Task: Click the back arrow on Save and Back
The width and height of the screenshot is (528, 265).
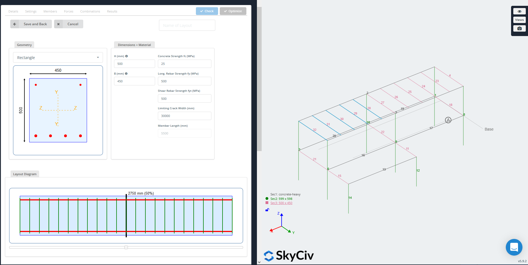Action: click(x=14, y=24)
